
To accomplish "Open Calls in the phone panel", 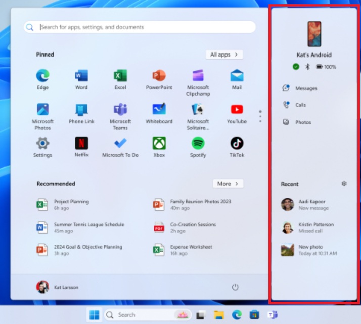I will click(x=294, y=105).
